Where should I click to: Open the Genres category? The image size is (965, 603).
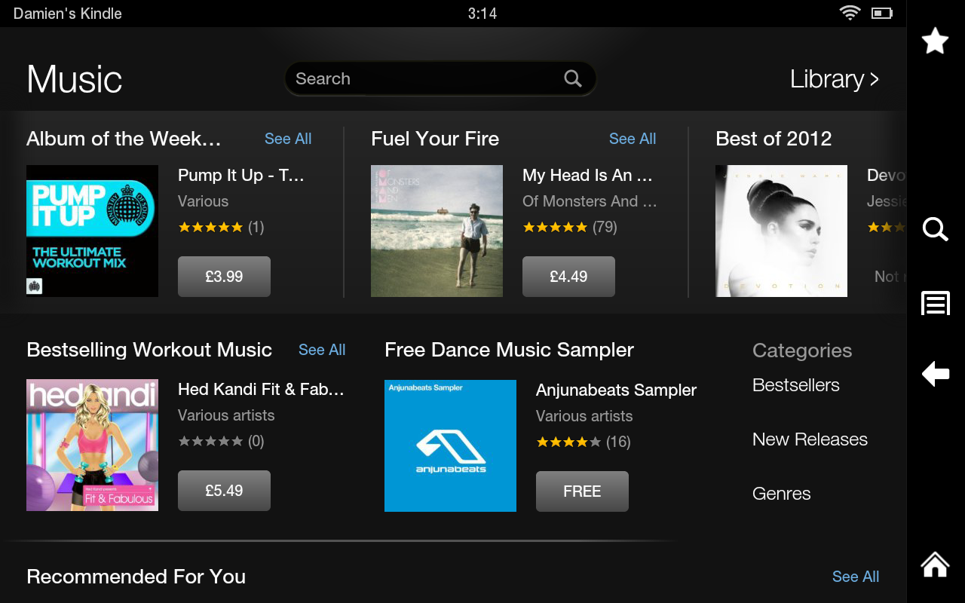781,494
